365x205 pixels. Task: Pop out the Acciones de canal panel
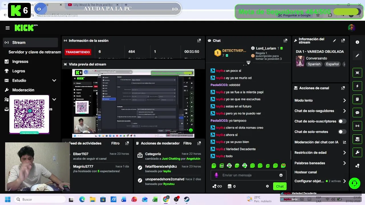(x=343, y=88)
